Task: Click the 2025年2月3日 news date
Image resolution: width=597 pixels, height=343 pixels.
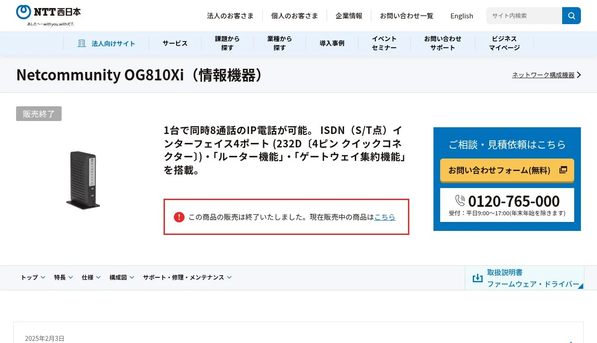Action: tap(45, 338)
